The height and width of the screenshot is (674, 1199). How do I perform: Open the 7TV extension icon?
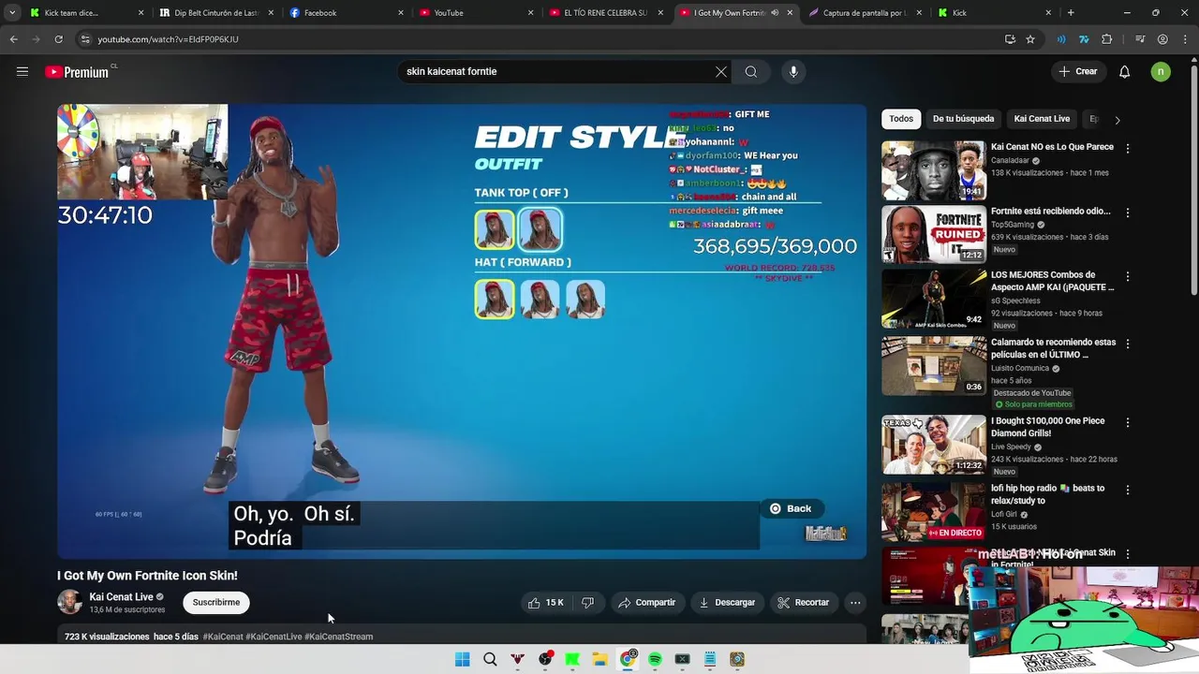[x=1084, y=39]
